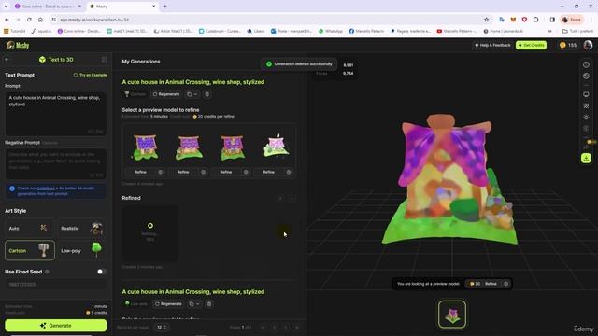Click Refine in the preview model banner
The width and height of the screenshot is (598, 336).
click(491, 284)
